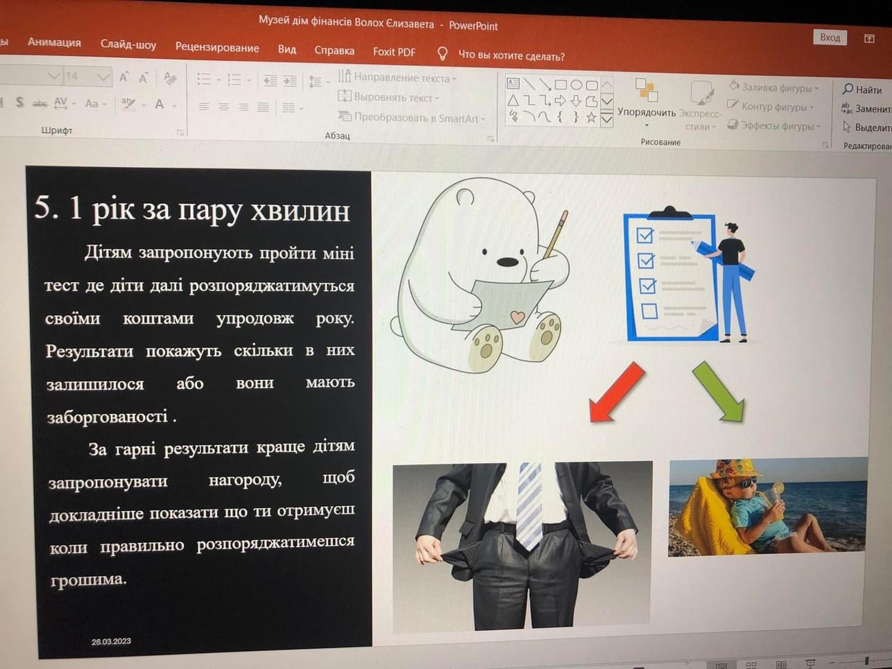
Task: Toggle justify text alignment
Action: point(263,107)
